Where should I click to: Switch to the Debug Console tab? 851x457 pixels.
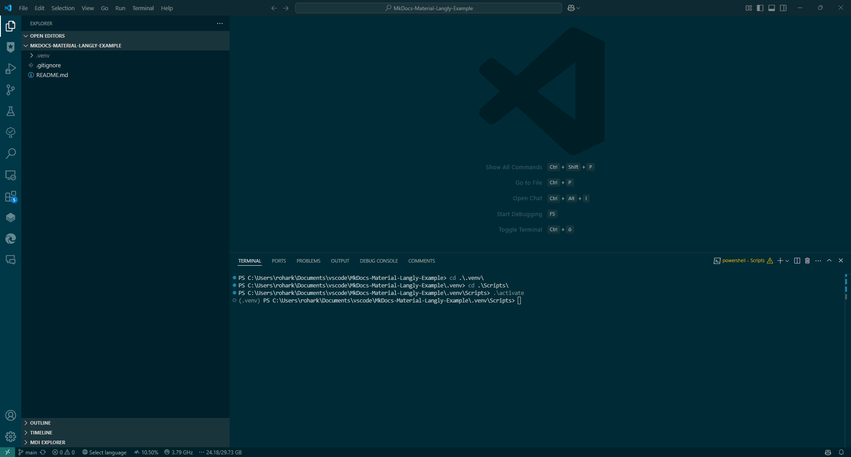pos(379,261)
